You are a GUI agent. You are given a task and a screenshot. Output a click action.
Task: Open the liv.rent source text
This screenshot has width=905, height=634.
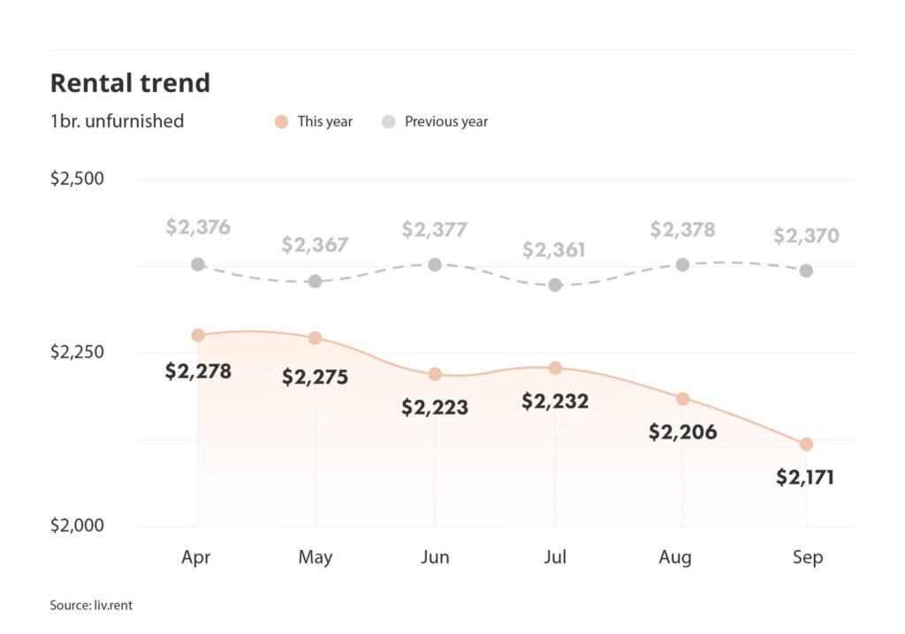click(x=91, y=606)
